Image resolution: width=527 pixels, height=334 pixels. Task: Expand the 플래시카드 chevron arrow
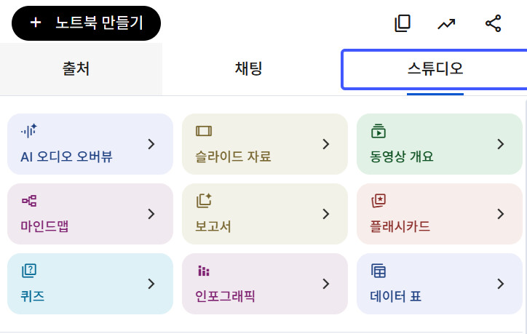(x=501, y=214)
